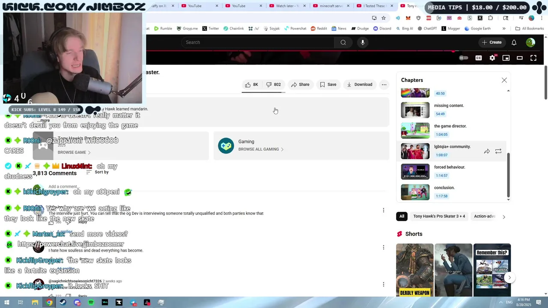Screen dimensions: 548x308
Task: Open ChatGPT bookmark
Action: [427, 29]
